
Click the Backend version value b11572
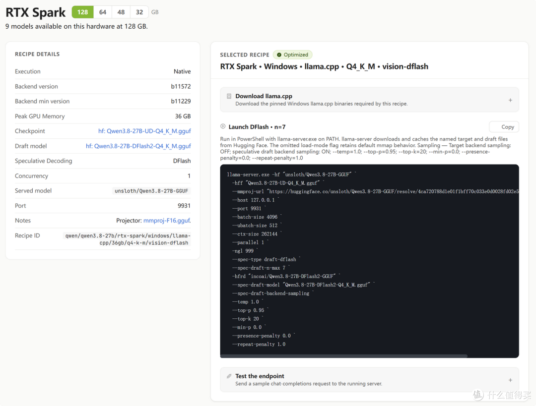pos(181,86)
